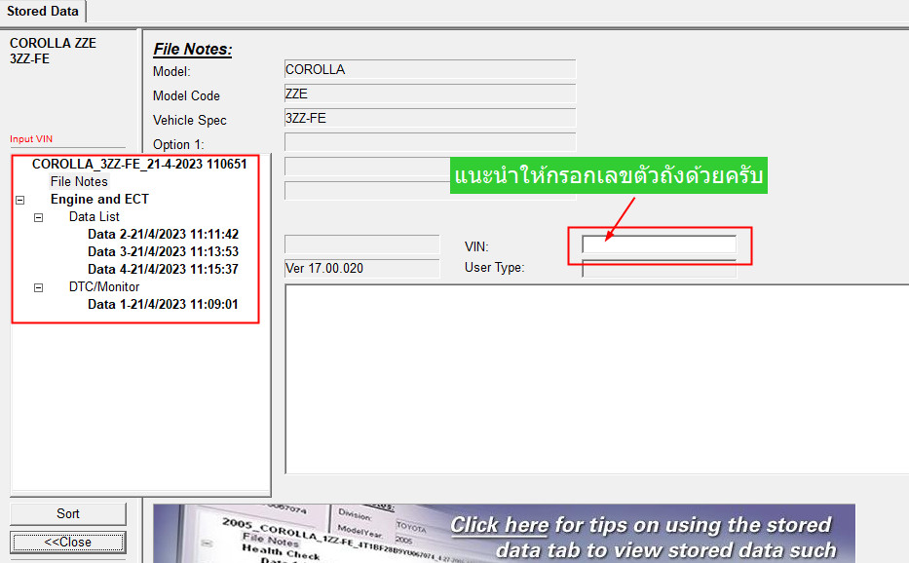The image size is (909, 563).
Task: Switch to the Stored Data tab
Action: 42,11
